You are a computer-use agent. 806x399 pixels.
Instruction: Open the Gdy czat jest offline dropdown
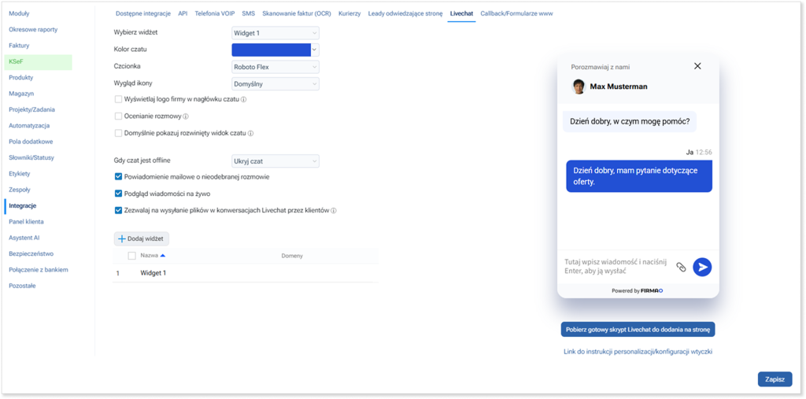point(275,161)
